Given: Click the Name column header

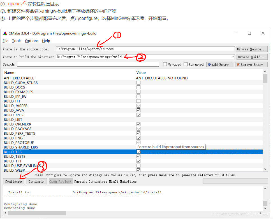Looking at the screenshot, I should click(x=9, y=73).
